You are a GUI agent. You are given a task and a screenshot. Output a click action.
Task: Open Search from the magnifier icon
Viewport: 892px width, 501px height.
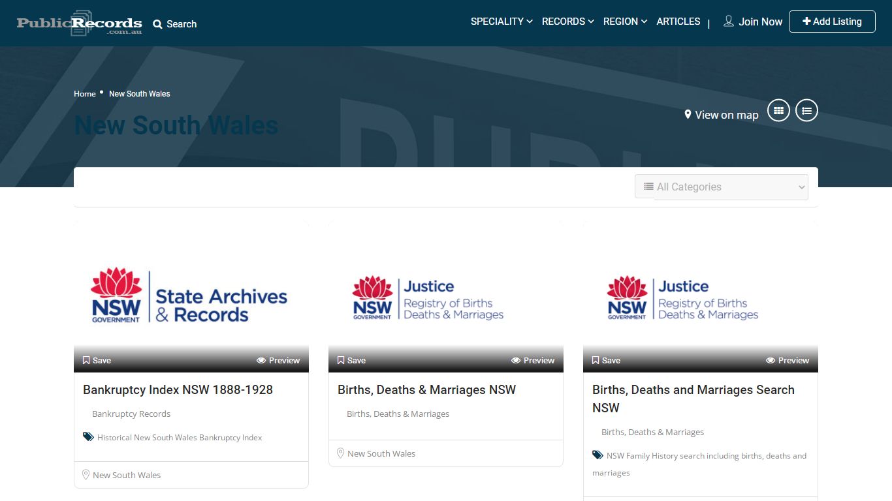point(157,24)
